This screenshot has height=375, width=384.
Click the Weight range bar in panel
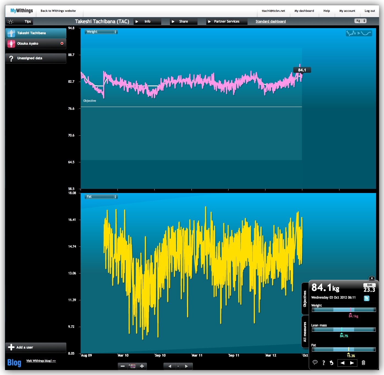point(344,310)
